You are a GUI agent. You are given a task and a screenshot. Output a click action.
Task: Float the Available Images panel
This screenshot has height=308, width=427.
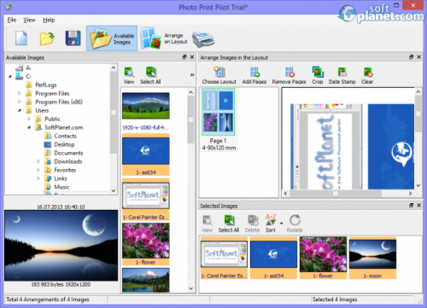coord(184,57)
